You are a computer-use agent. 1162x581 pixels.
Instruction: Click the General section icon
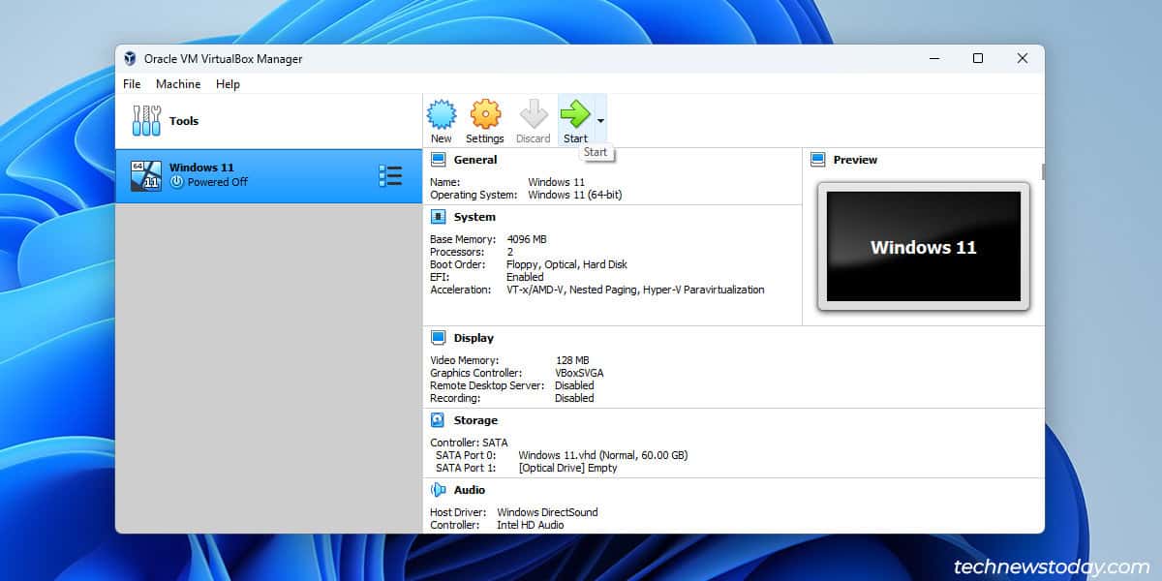coord(439,160)
